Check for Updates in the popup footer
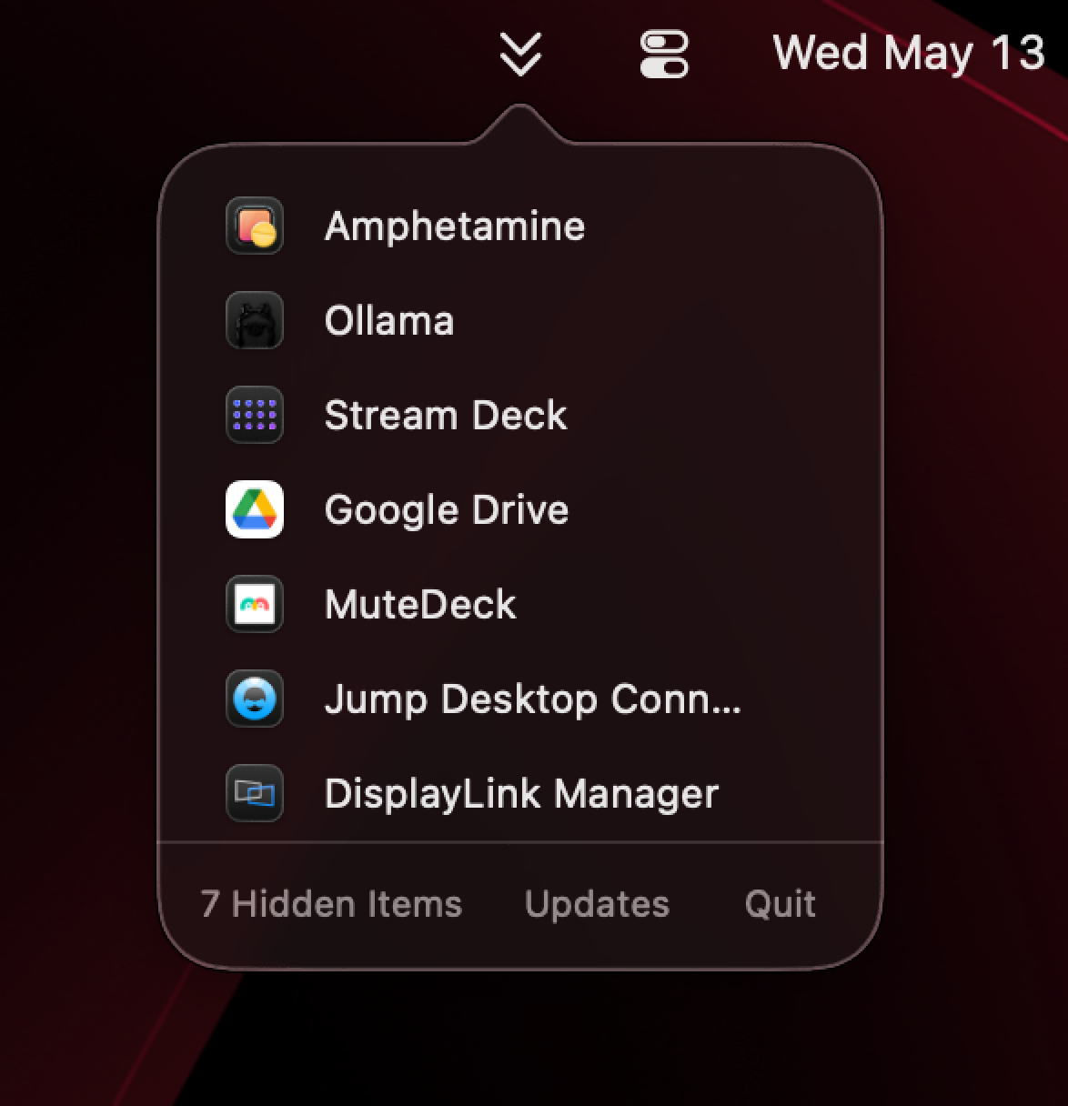The height and width of the screenshot is (1106, 1068). click(x=597, y=904)
